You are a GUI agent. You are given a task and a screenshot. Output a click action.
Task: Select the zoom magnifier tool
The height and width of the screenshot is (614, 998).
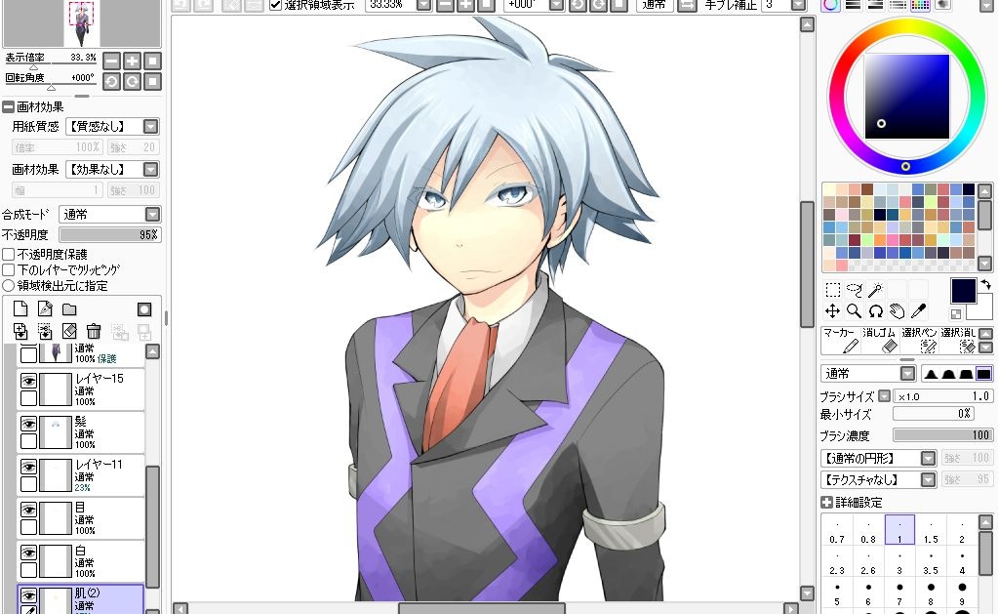(855, 311)
